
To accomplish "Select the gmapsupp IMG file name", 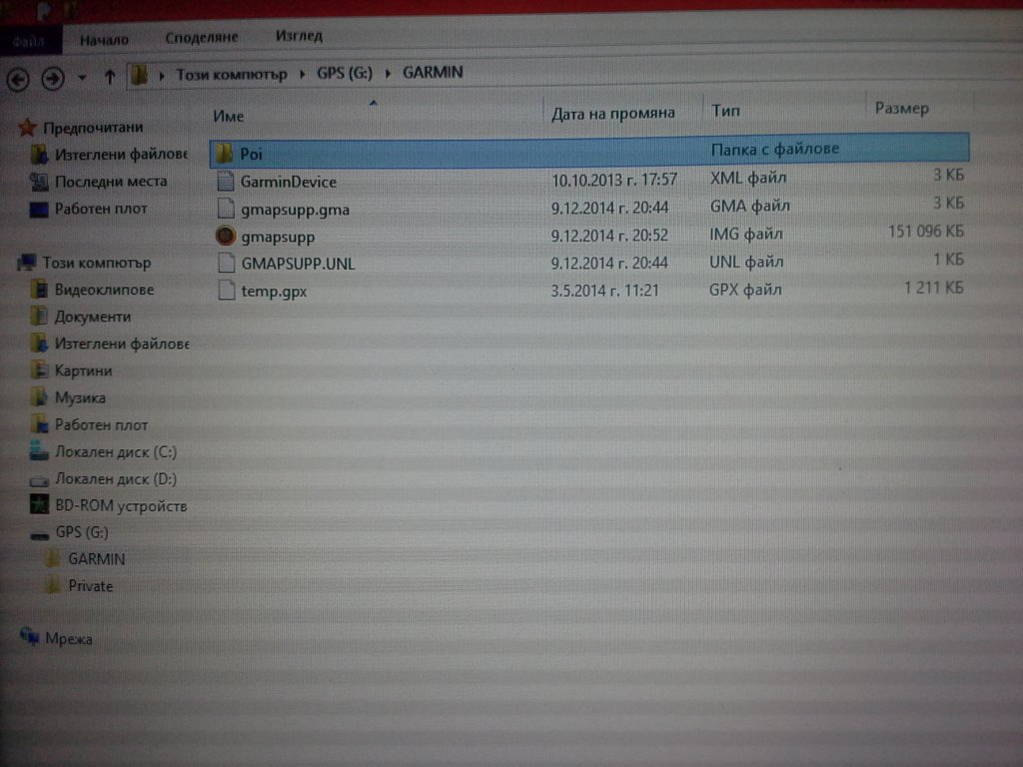I will 278,238.
